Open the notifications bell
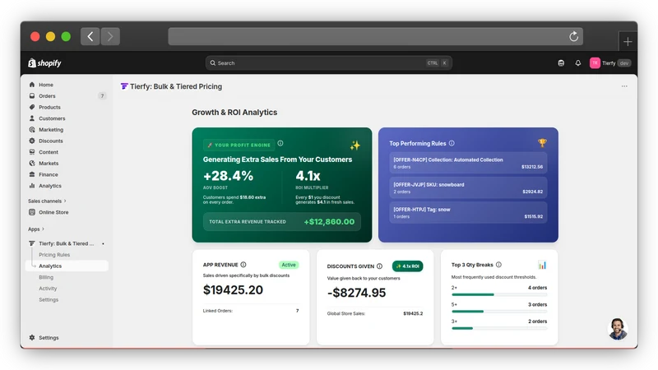 (578, 63)
